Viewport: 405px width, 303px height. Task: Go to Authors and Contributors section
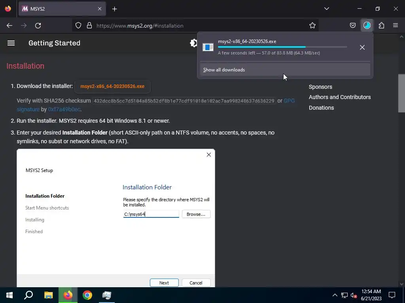pyautogui.click(x=340, y=97)
